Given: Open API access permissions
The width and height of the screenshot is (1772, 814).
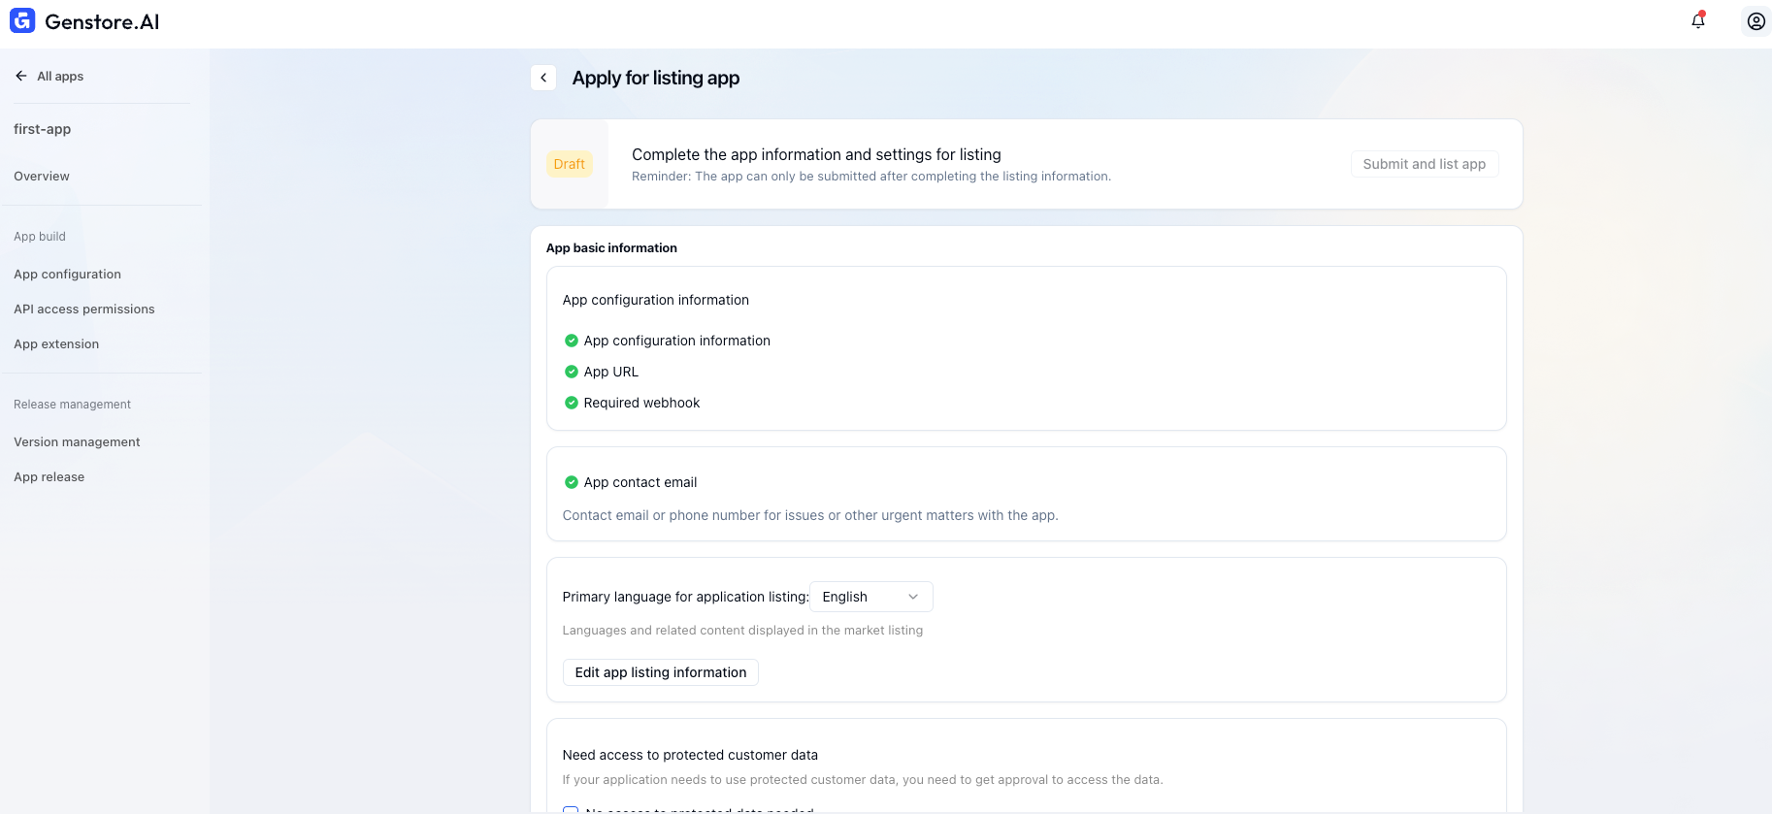Looking at the screenshot, I should point(84,309).
